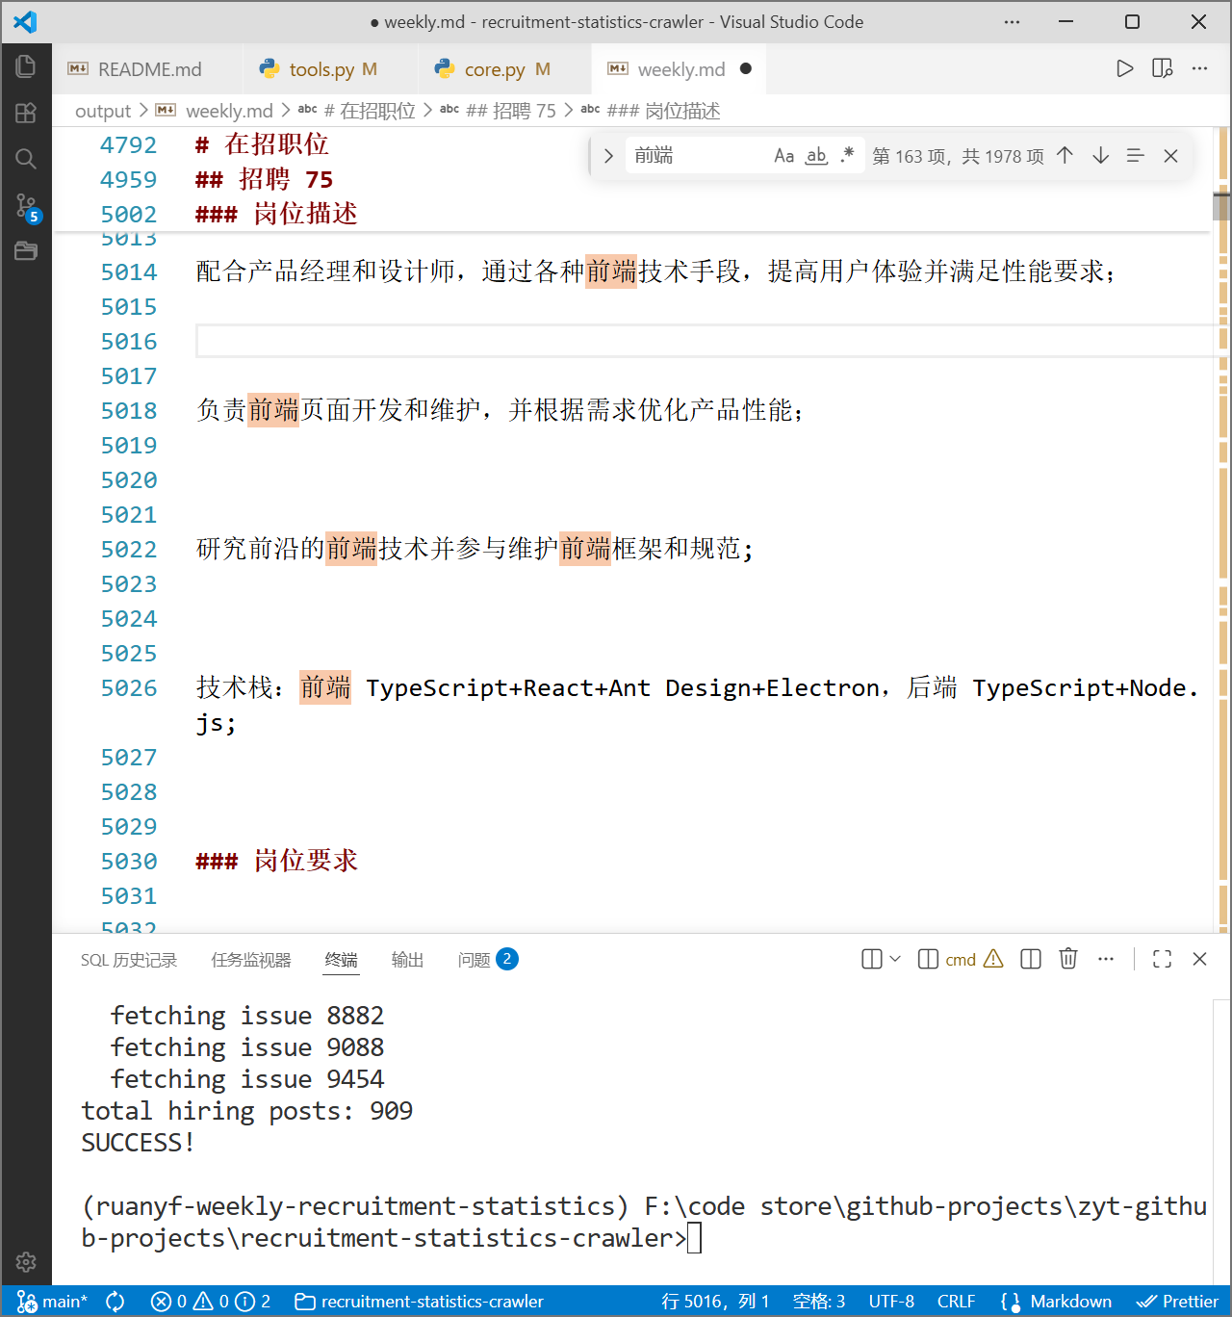The width and height of the screenshot is (1232, 1317).
Task: Open the breadcrumb dropdown for output folder
Action: (x=103, y=111)
